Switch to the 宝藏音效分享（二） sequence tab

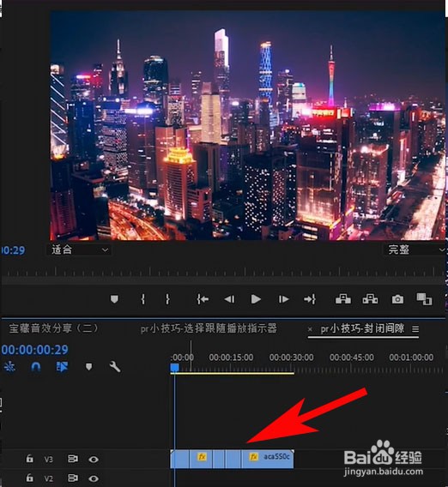pos(53,328)
